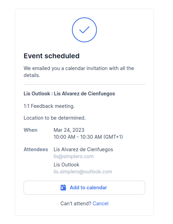Click the Attendees label
The height and width of the screenshot is (224, 173).
pyautogui.click(x=36, y=149)
